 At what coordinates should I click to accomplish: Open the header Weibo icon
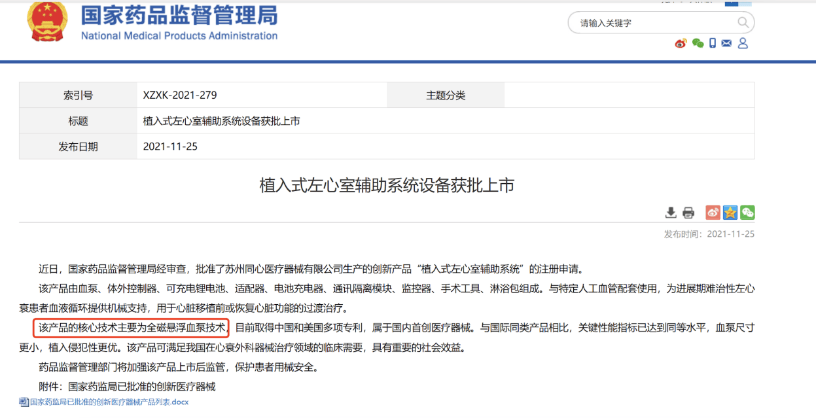point(681,43)
